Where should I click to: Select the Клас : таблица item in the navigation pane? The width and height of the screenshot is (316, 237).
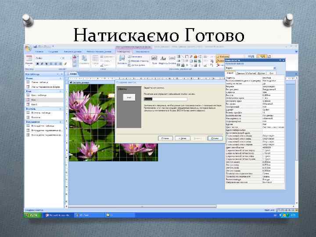tap(44, 95)
